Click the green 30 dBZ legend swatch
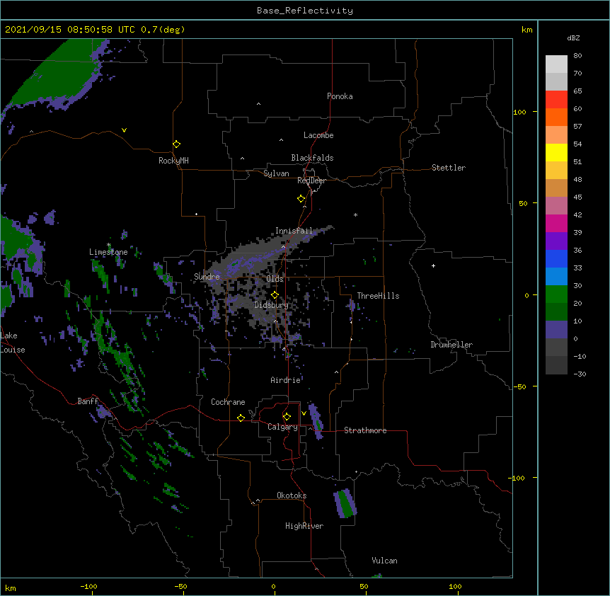This screenshot has width=610, height=596. (x=556, y=294)
